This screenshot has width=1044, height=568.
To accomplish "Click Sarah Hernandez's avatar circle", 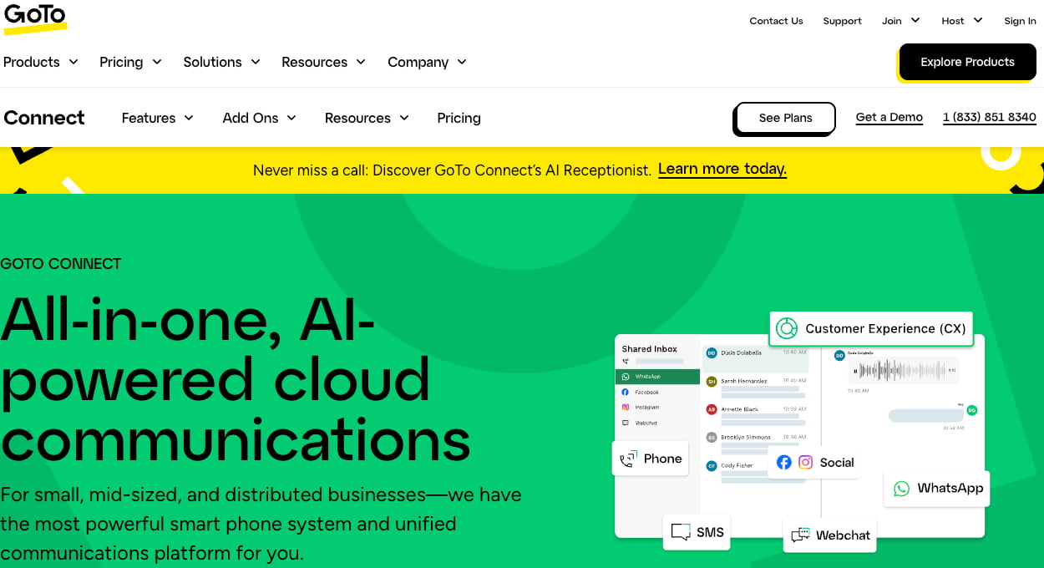I will pos(712,381).
